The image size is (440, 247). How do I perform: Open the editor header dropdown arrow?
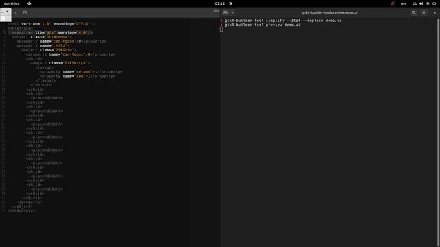click(x=15, y=12)
